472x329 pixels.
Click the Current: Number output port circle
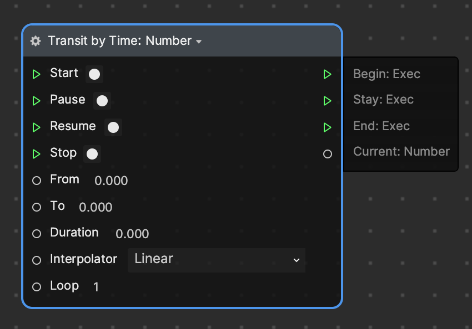pos(328,154)
